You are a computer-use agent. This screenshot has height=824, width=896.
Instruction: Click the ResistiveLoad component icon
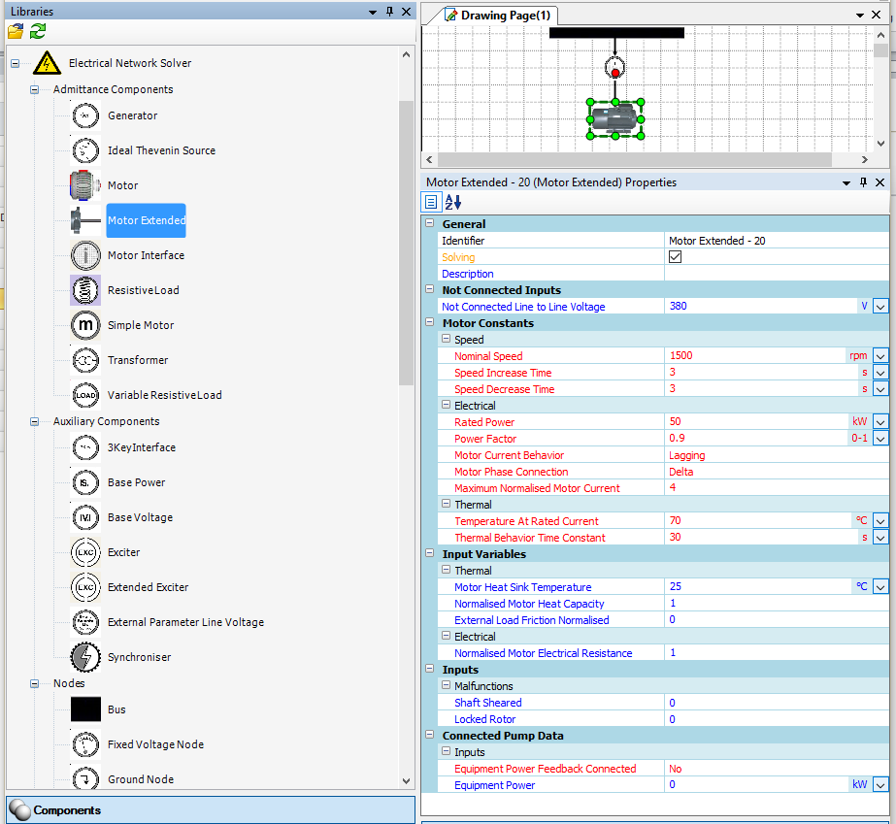[85, 291]
